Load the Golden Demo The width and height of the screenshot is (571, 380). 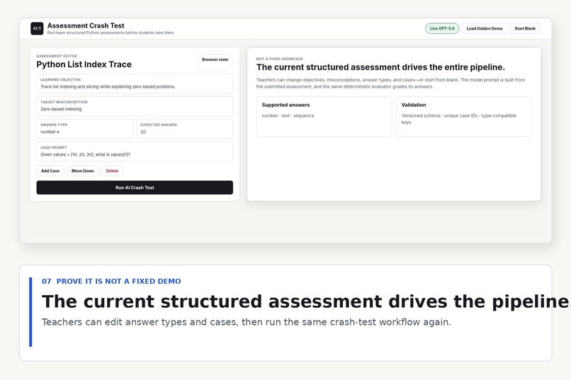pos(485,28)
